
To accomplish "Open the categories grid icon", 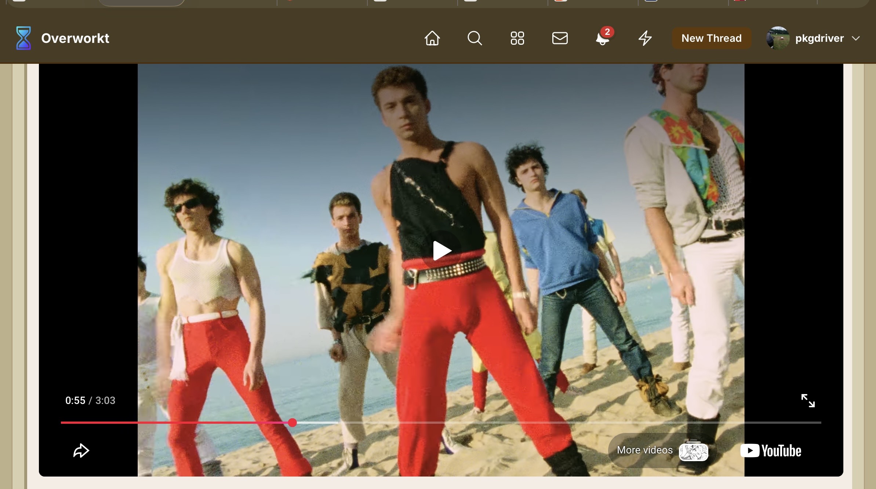I will 517,38.
